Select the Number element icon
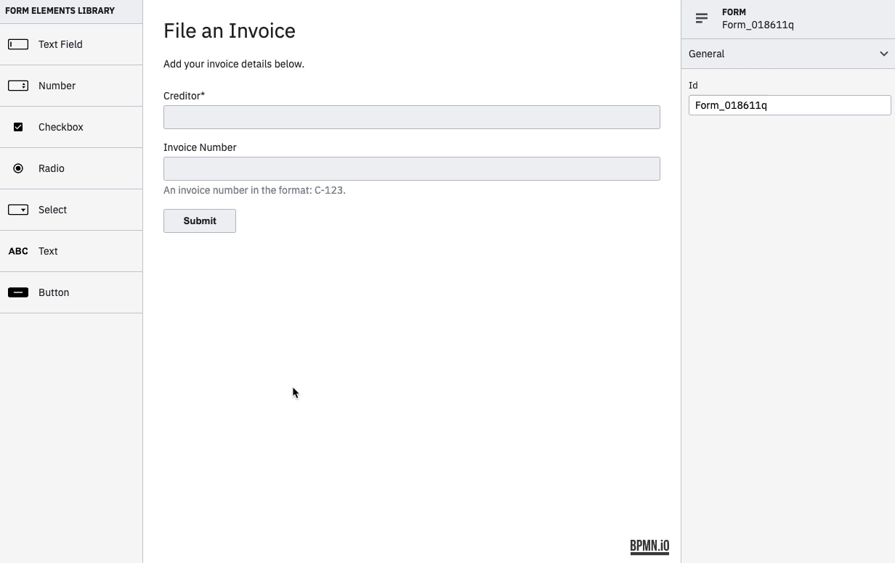895x563 pixels. pyautogui.click(x=18, y=86)
